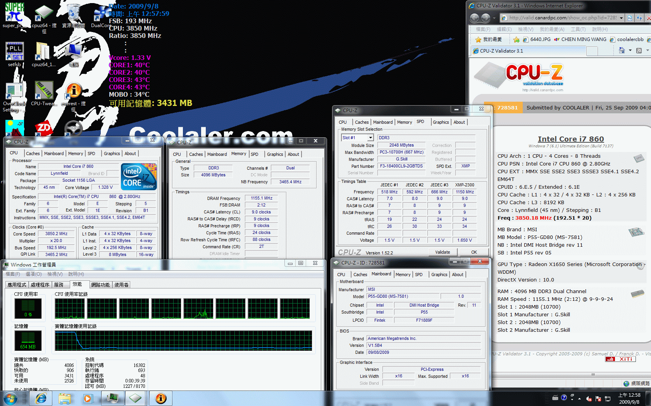Open the 資源回收筒 recycle bin icon
The image size is (651, 406).
point(74,15)
